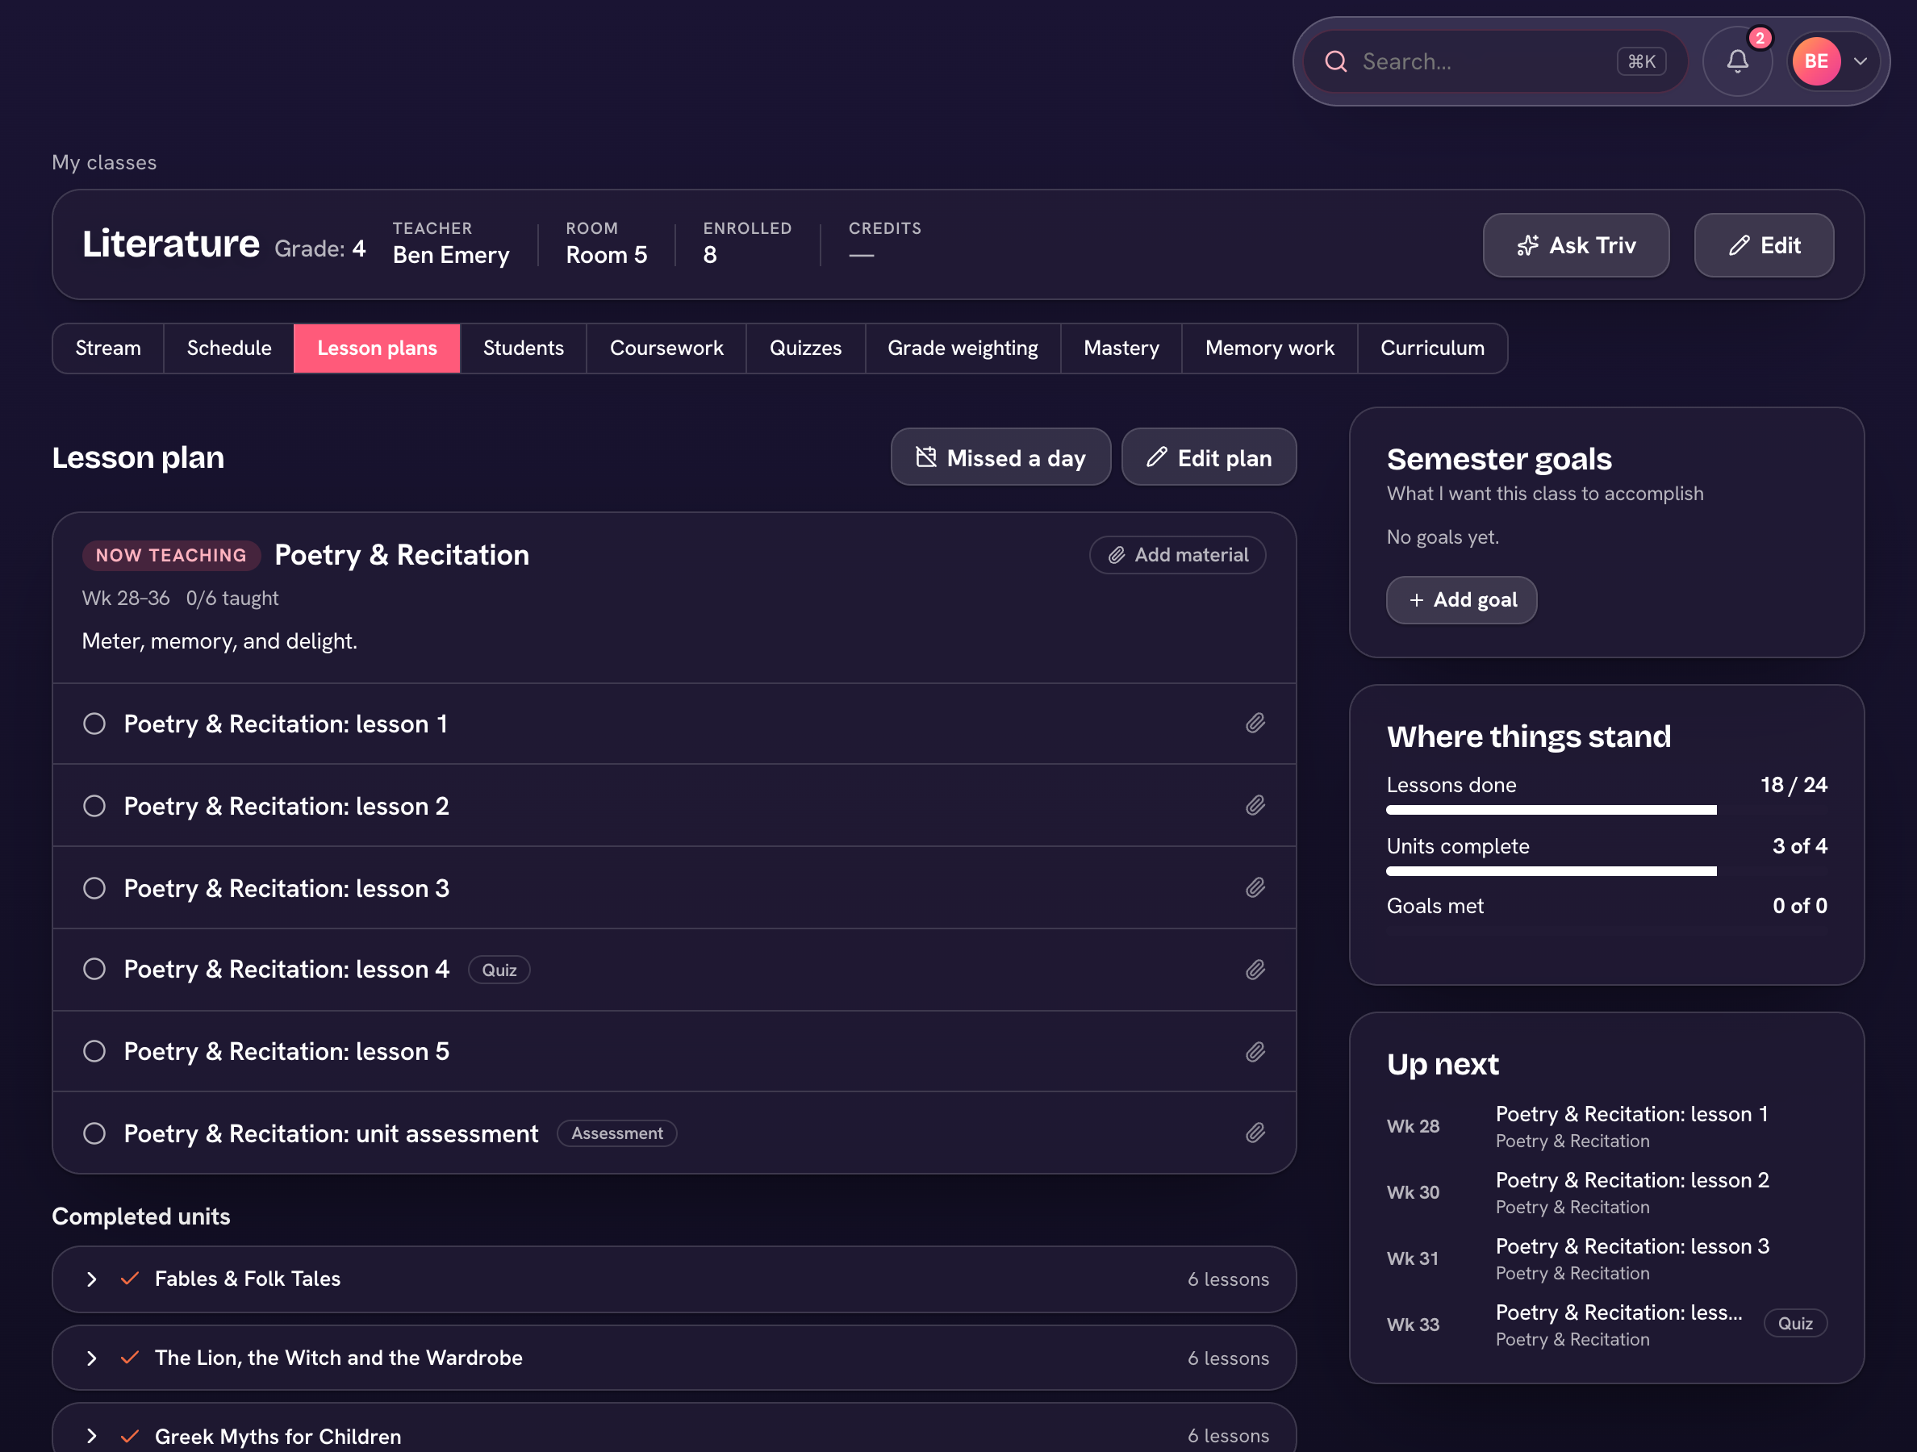Click the BE profile avatar
The image size is (1917, 1452).
[1815, 61]
